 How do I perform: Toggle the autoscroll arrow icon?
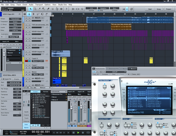click(123, 9)
